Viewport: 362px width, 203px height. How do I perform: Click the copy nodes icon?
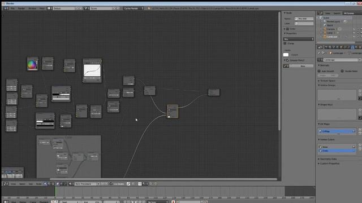(152, 184)
